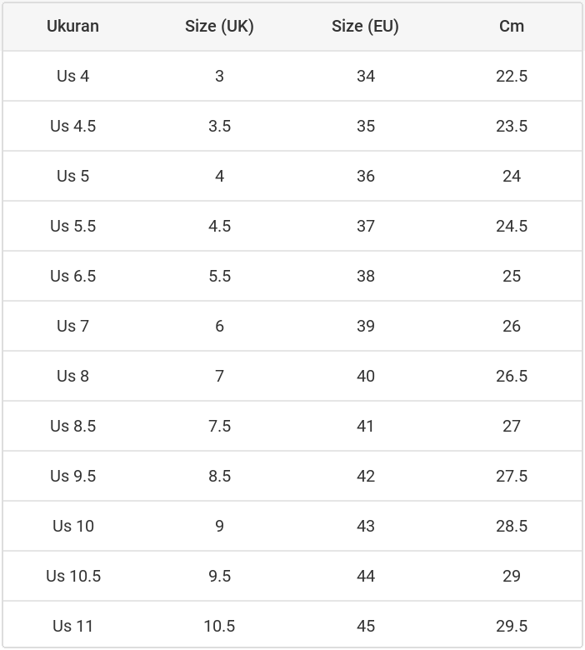
Task: Click the 28.5 cm value cell
Action: (x=512, y=526)
